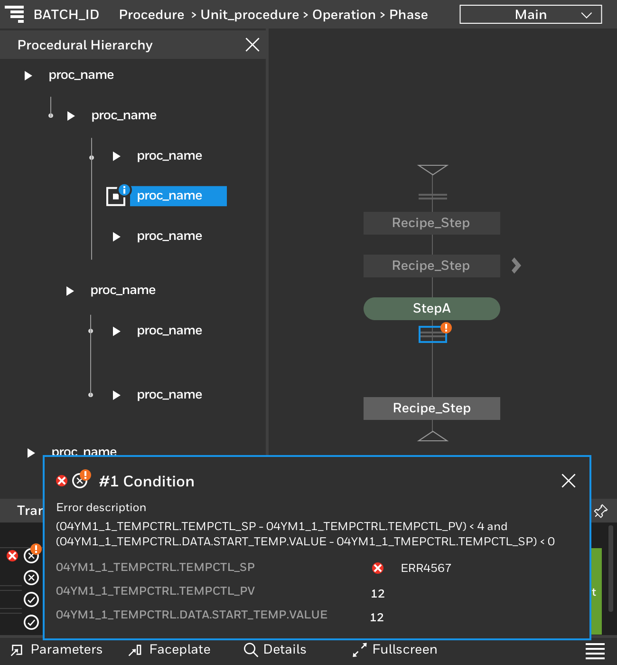Close the Procedural Hierarchy panel

coord(252,45)
